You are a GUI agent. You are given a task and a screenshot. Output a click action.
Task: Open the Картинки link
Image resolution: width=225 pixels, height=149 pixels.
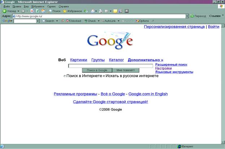point(78,60)
